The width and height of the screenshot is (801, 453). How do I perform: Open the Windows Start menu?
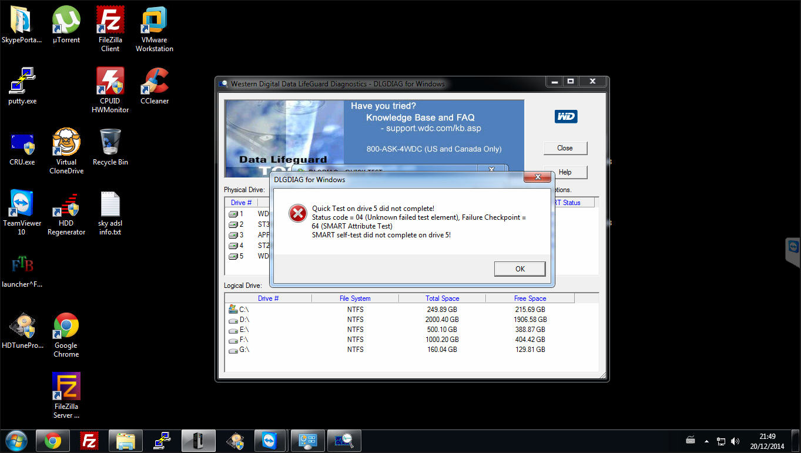point(16,441)
